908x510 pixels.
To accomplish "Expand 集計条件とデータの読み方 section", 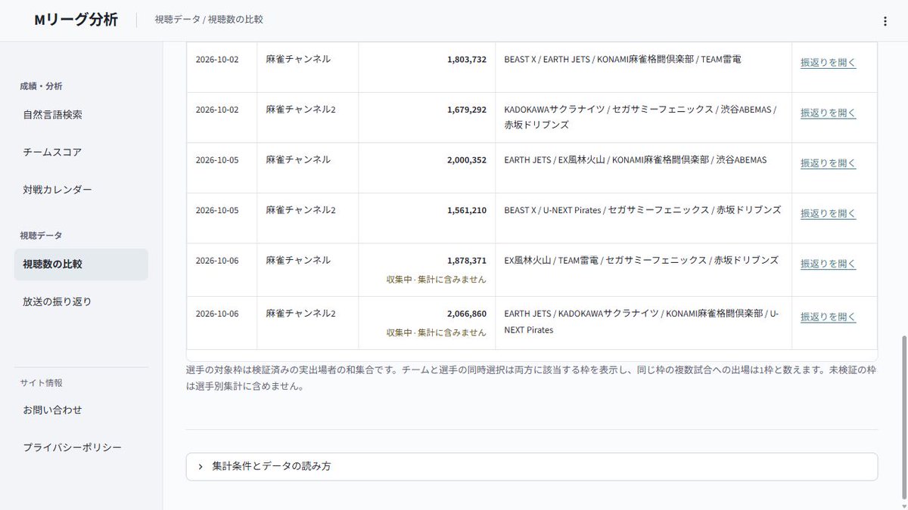I will pyautogui.click(x=532, y=466).
